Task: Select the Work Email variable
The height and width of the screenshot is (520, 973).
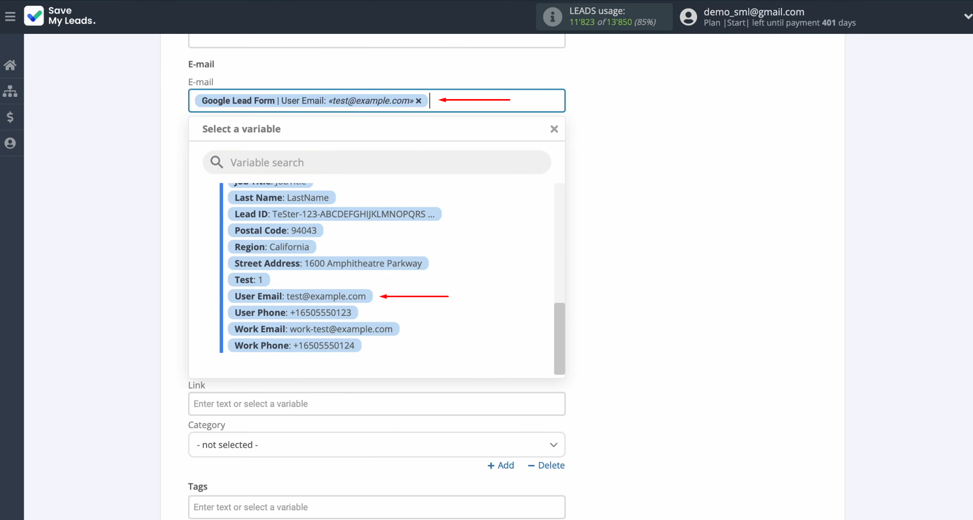Action: point(314,329)
